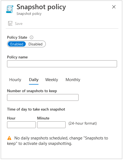The image size is (123, 160).
Task: Click the Policy State info icon
Action: click(x=31, y=38)
